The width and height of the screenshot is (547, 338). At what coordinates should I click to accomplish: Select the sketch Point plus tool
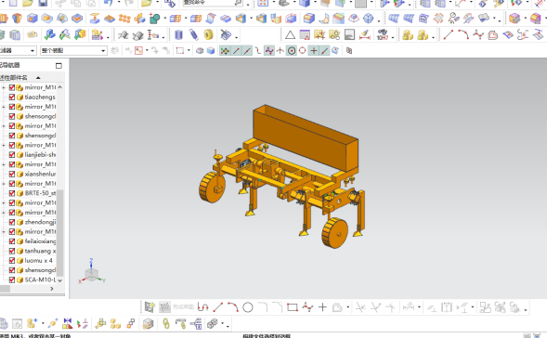coord(322,307)
